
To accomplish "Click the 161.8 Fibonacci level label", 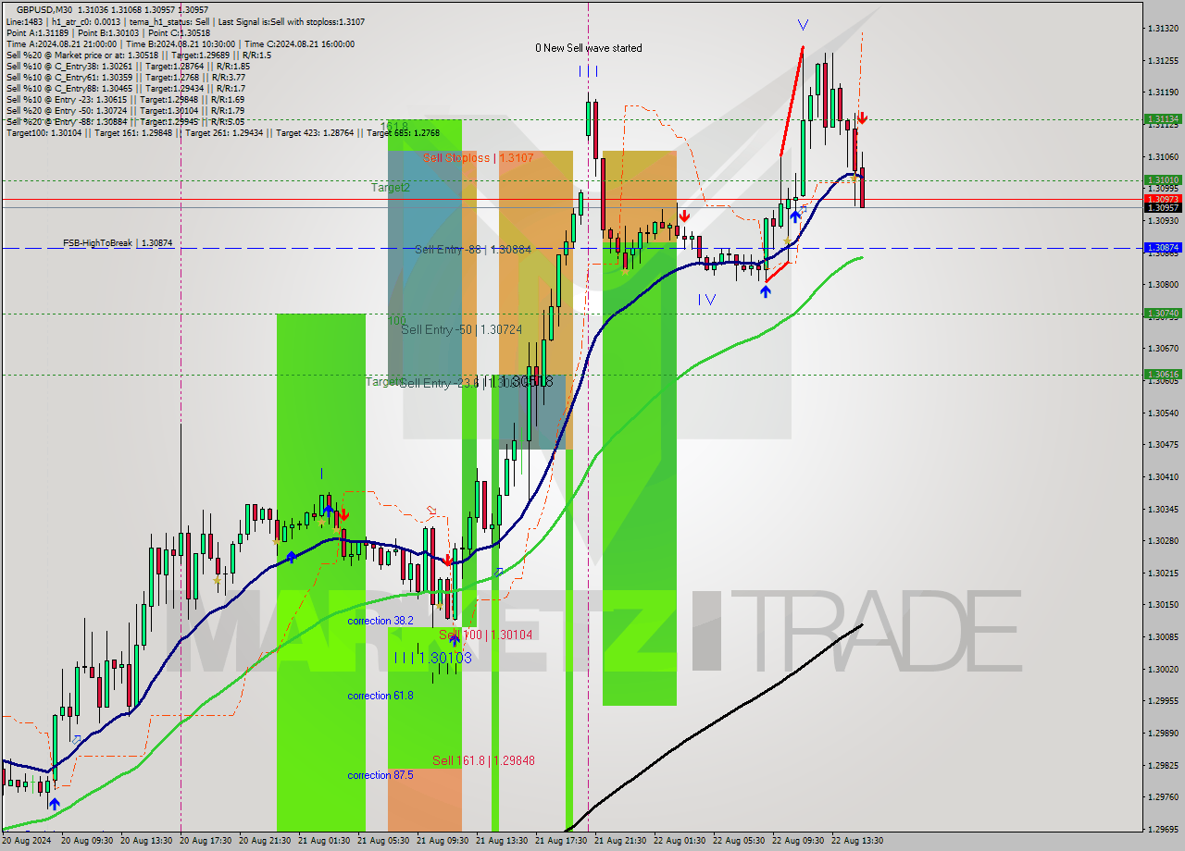I will 394,126.
